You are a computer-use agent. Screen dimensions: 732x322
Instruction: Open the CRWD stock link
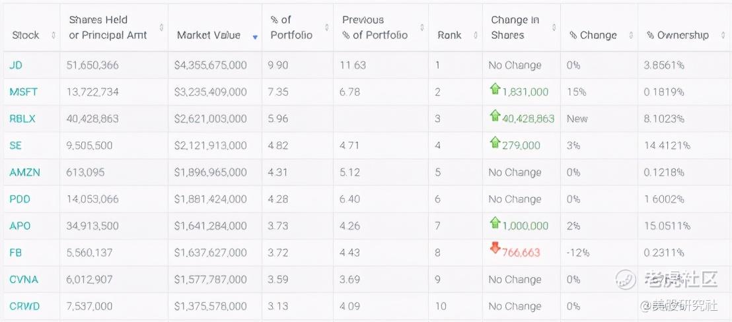[24, 306]
